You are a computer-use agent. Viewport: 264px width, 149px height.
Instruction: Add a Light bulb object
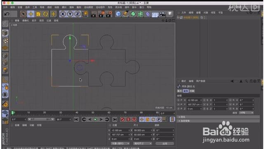tap(170, 14)
